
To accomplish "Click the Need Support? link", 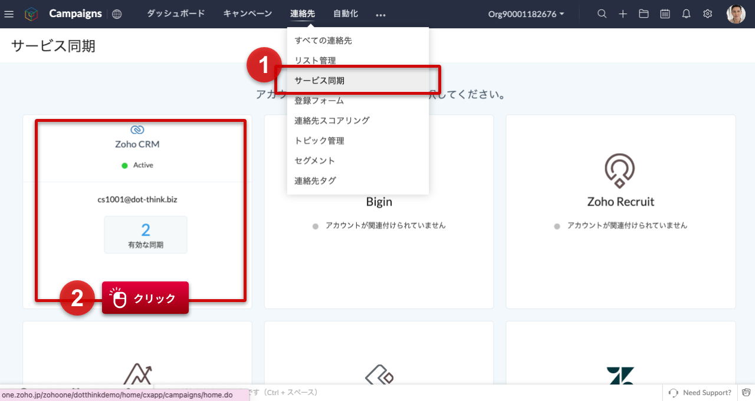I will click(x=705, y=392).
